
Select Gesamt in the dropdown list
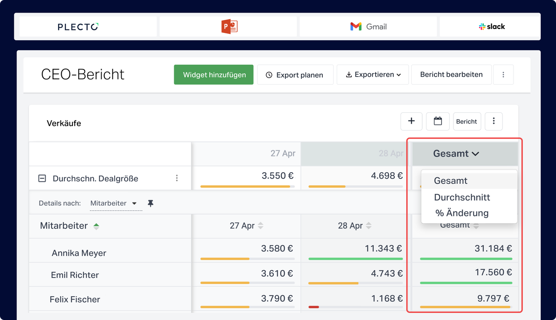coord(469,181)
